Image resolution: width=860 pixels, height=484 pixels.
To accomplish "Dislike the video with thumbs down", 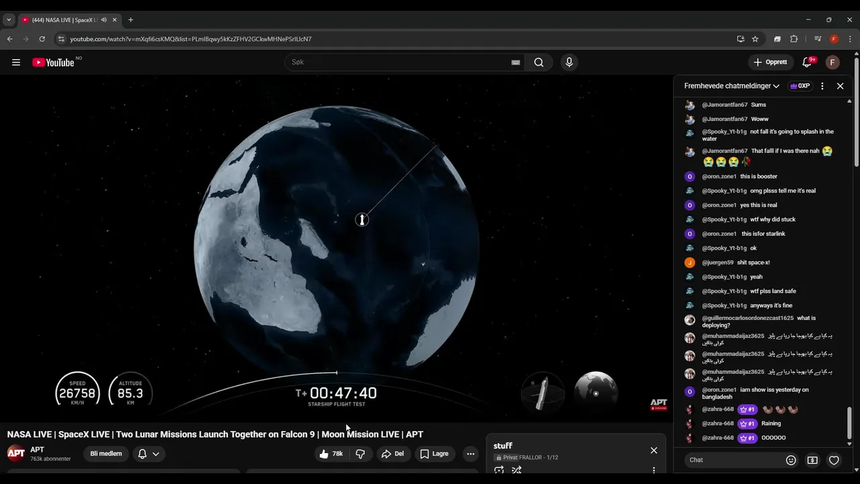I will pyautogui.click(x=360, y=454).
